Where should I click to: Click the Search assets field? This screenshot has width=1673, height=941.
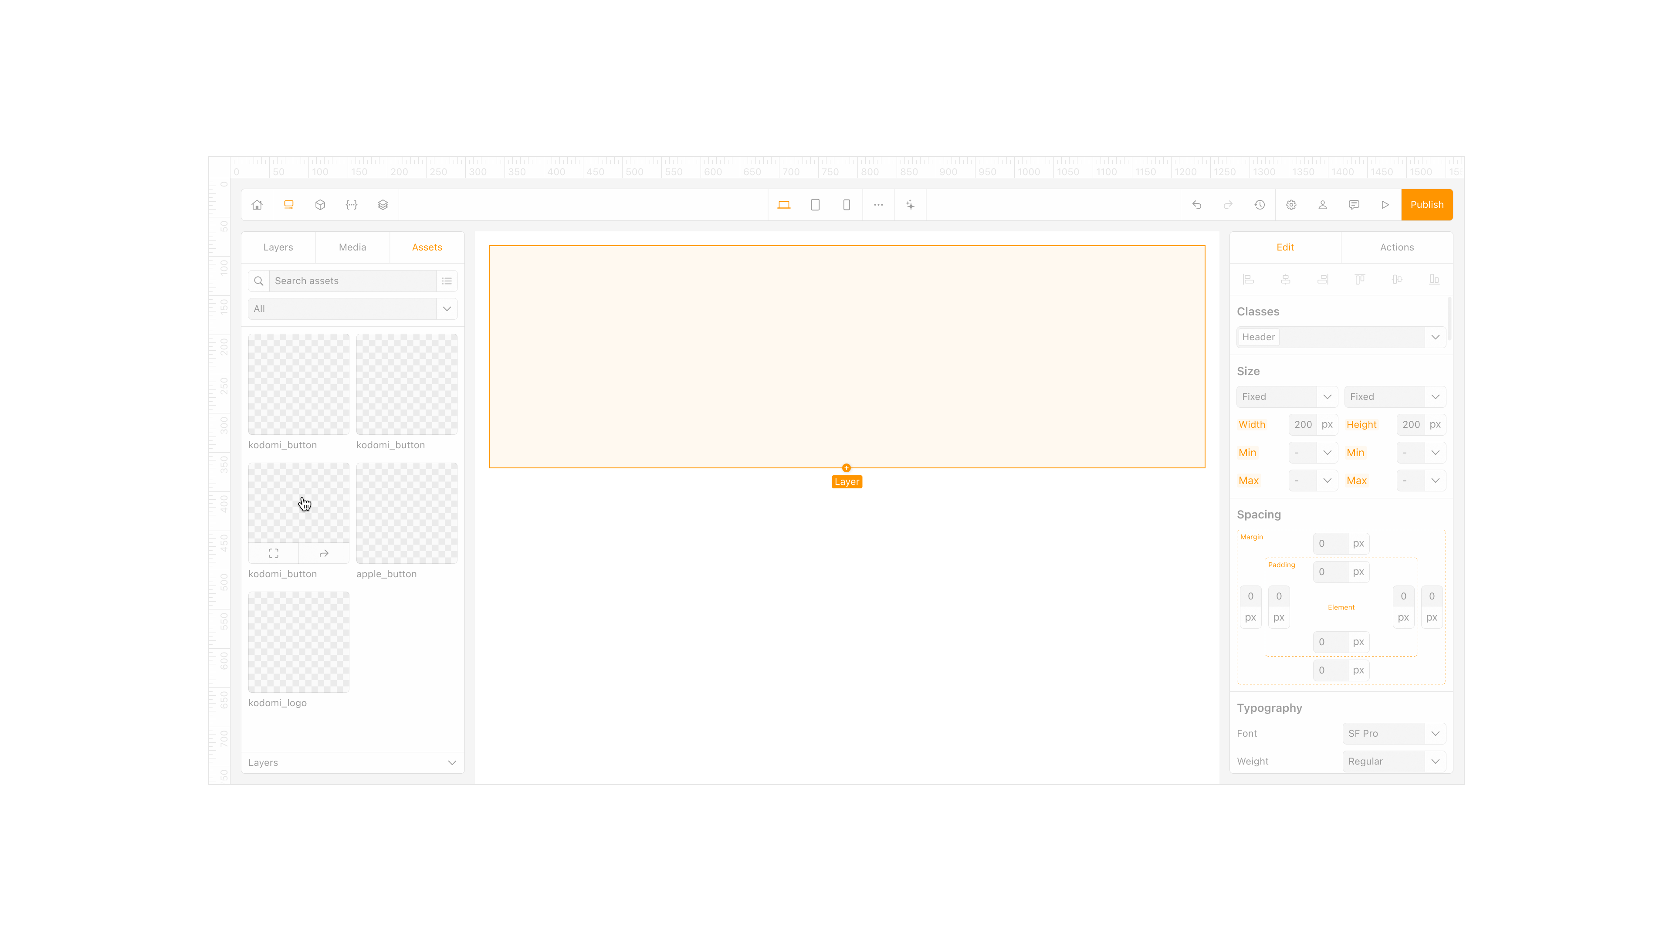(x=352, y=281)
